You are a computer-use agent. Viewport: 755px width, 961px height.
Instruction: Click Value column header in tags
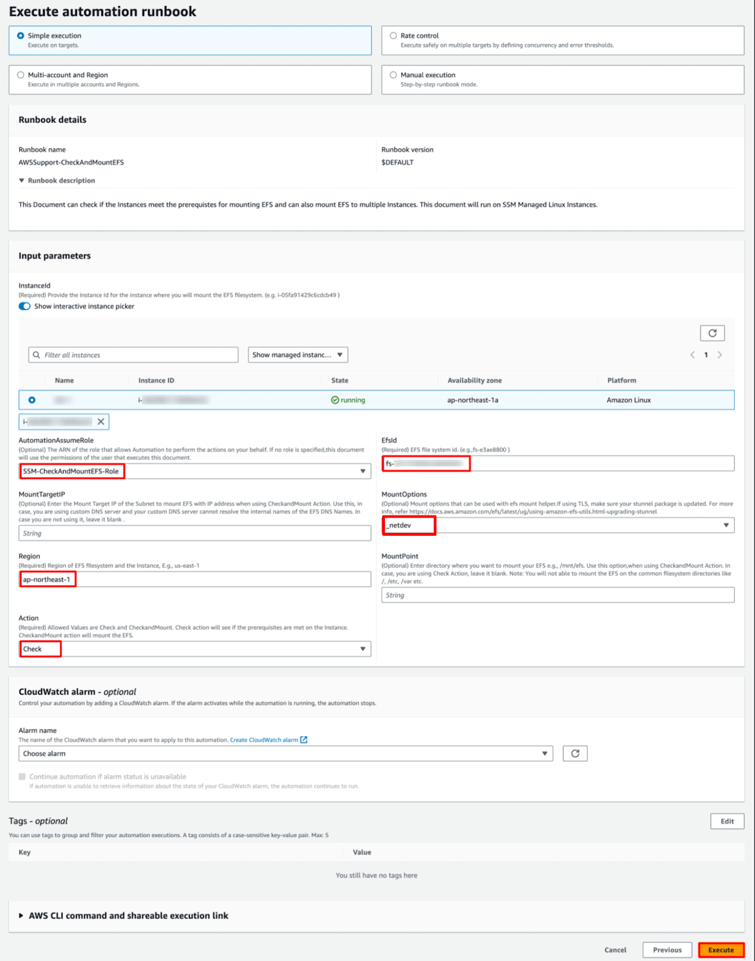tap(362, 852)
